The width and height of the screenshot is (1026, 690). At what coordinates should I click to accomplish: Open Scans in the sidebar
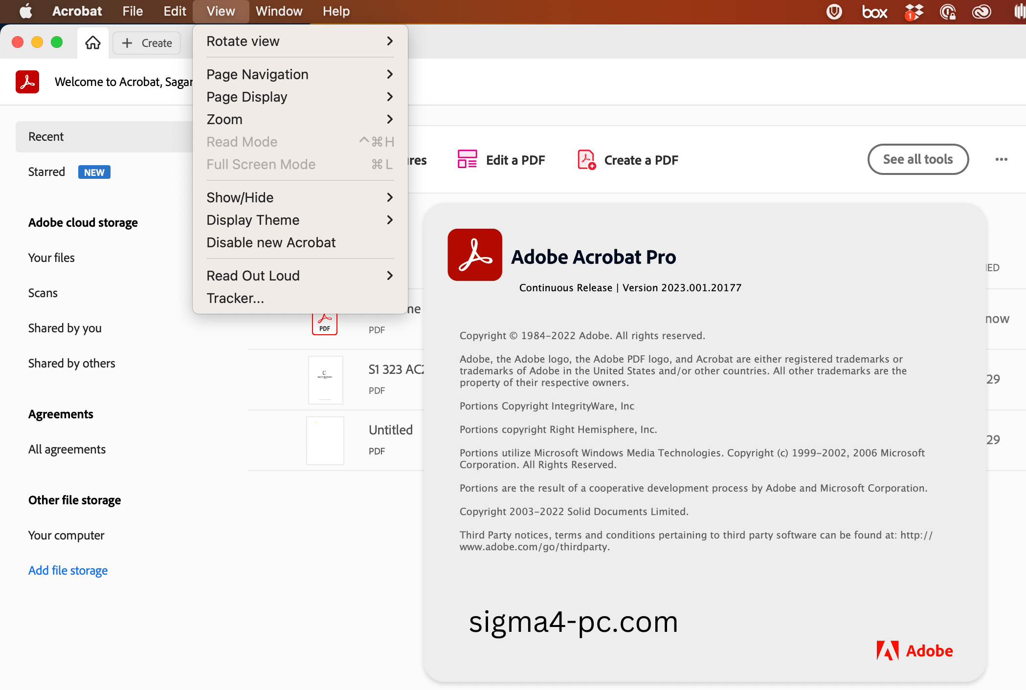pyautogui.click(x=43, y=293)
